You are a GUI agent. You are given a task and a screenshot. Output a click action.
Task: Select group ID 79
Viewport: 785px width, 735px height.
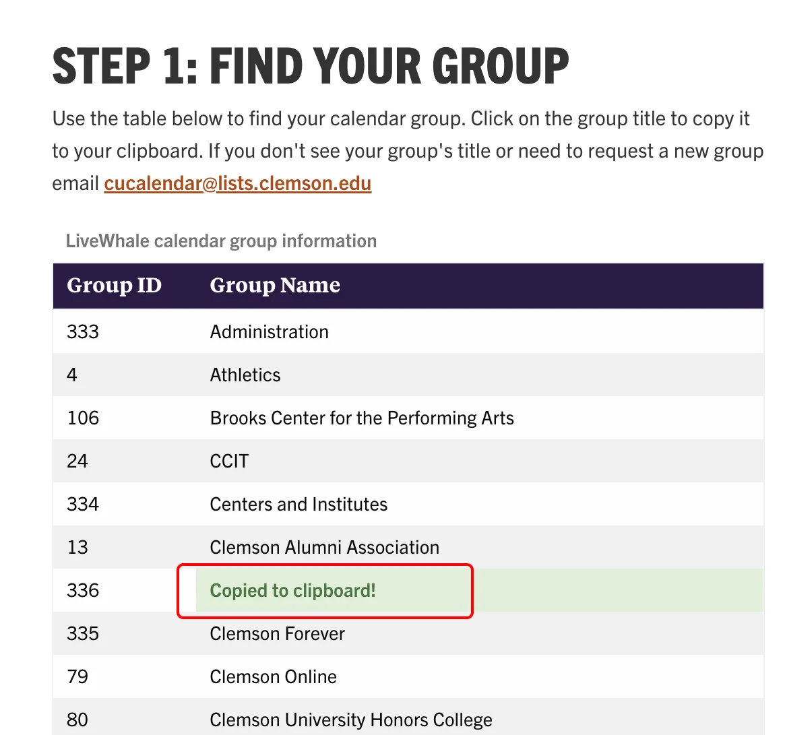(x=77, y=677)
